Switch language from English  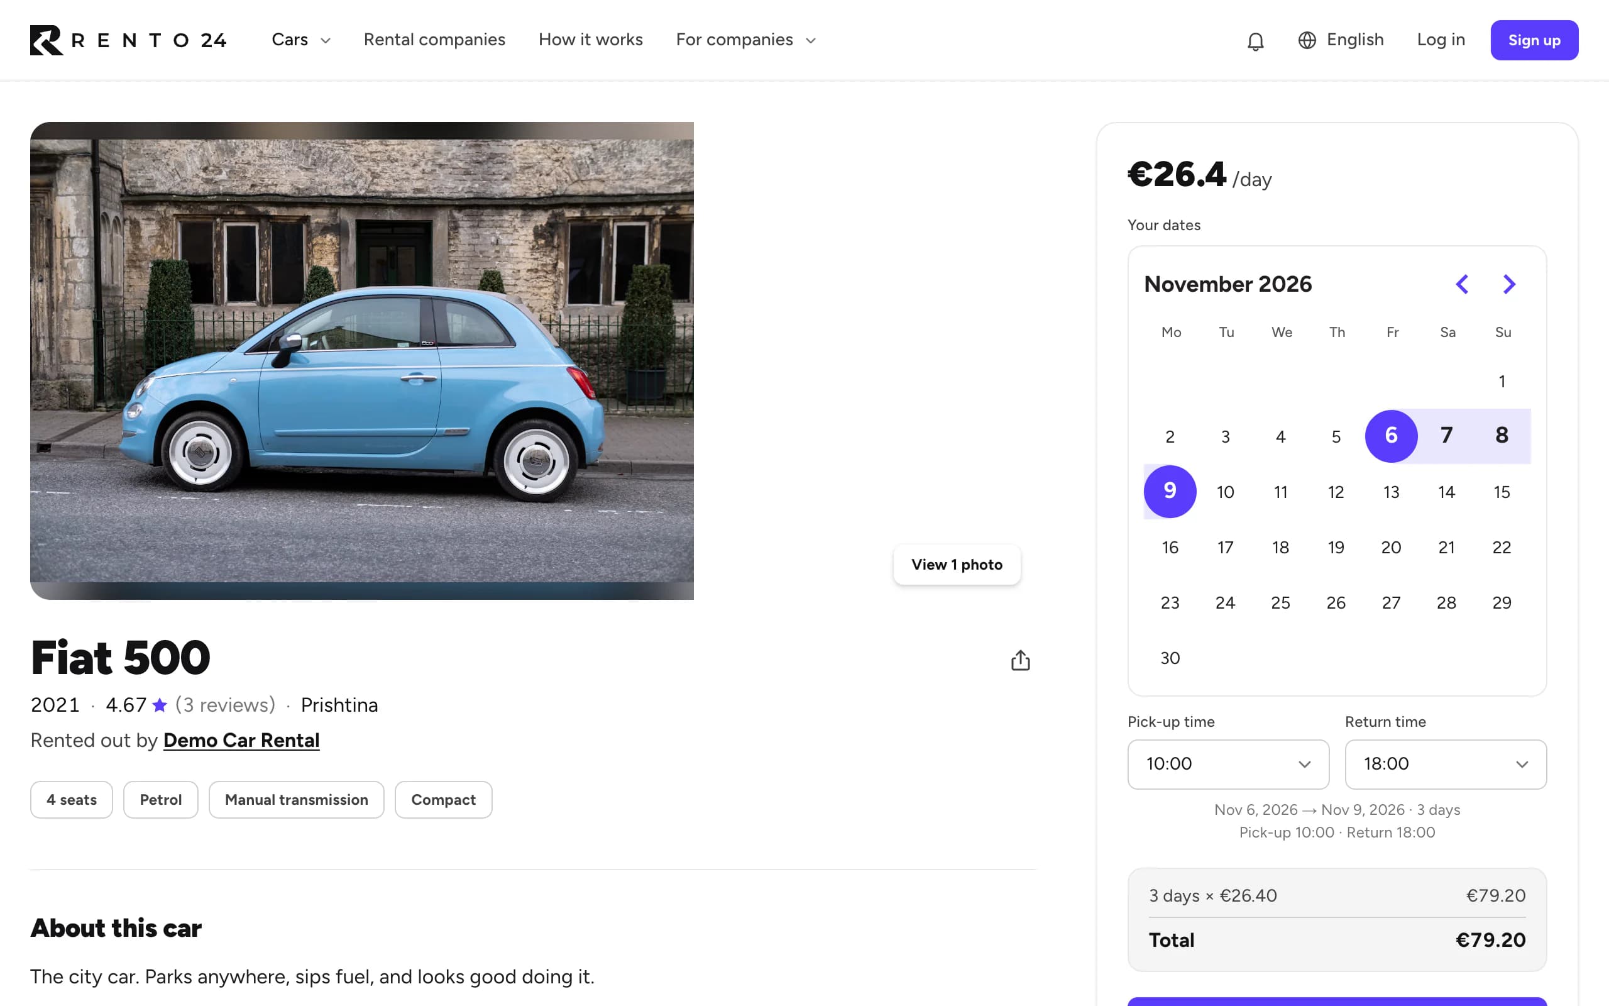click(1354, 40)
